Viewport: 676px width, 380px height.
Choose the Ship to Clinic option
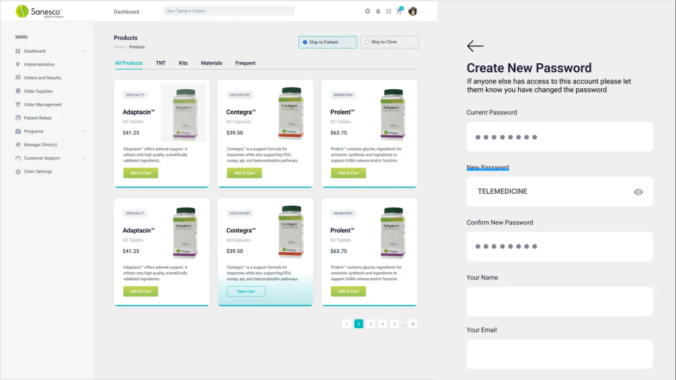pyautogui.click(x=367, y=42)
